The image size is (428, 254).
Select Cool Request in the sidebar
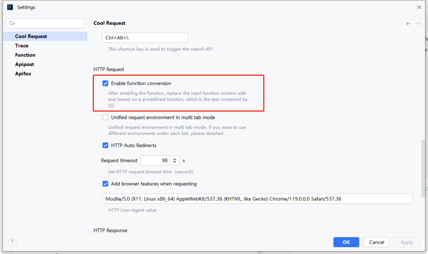click(31, 36)
